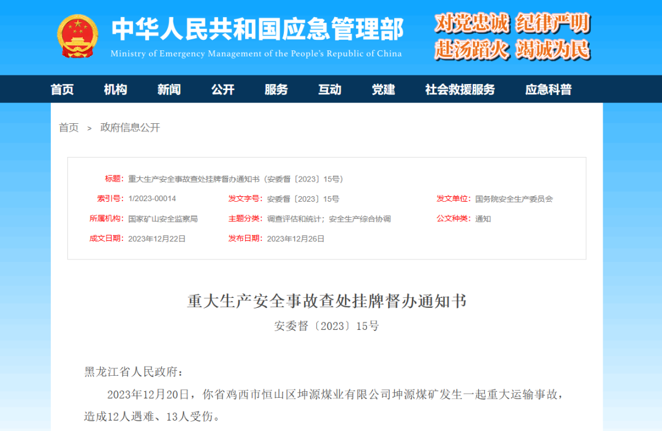Click the 发布日期 value 2023年12月26日
Image resolution: width=662 pixels, height=431 pixels.
(295, 238)
